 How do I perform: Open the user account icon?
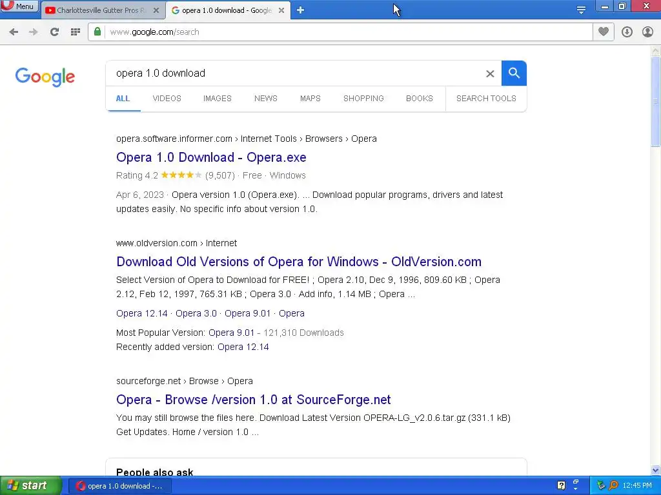coord(647,32)
